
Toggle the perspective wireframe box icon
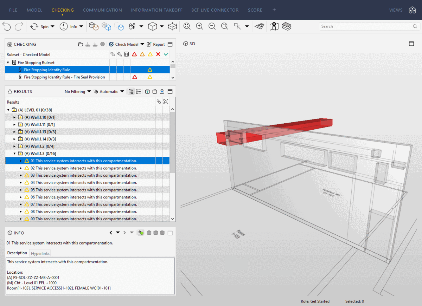pos(172,26)
